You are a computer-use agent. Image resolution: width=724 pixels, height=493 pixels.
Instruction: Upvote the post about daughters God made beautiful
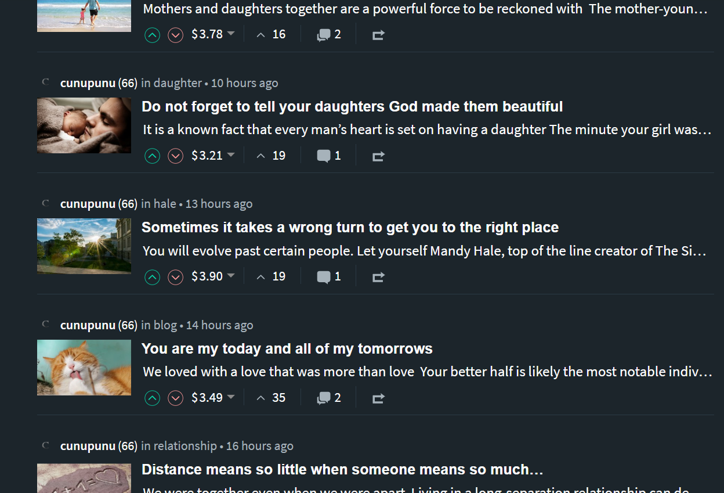coord(152,156)
